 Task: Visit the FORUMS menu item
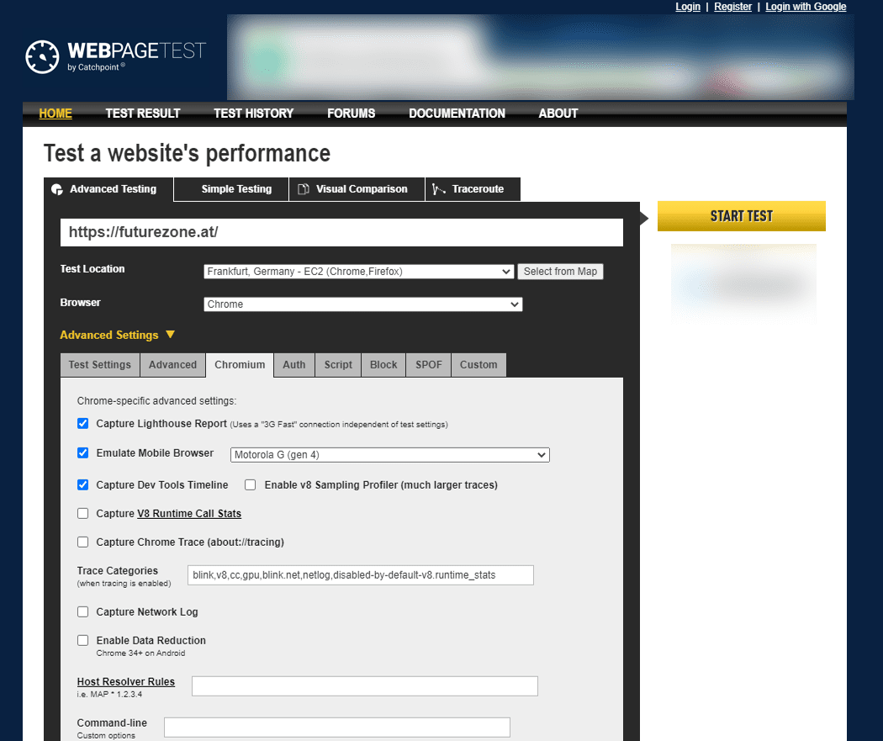[x=352, y=114]
